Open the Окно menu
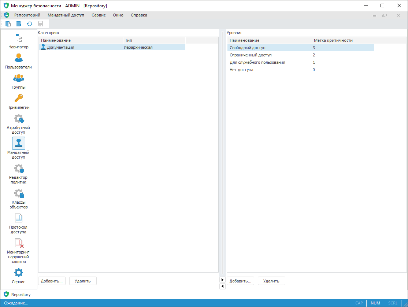Viewport: 408px width, 307px height. (x=118, y=15)
